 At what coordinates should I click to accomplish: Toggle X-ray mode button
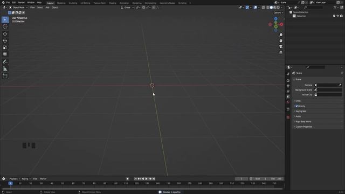(x=264, y=8)
